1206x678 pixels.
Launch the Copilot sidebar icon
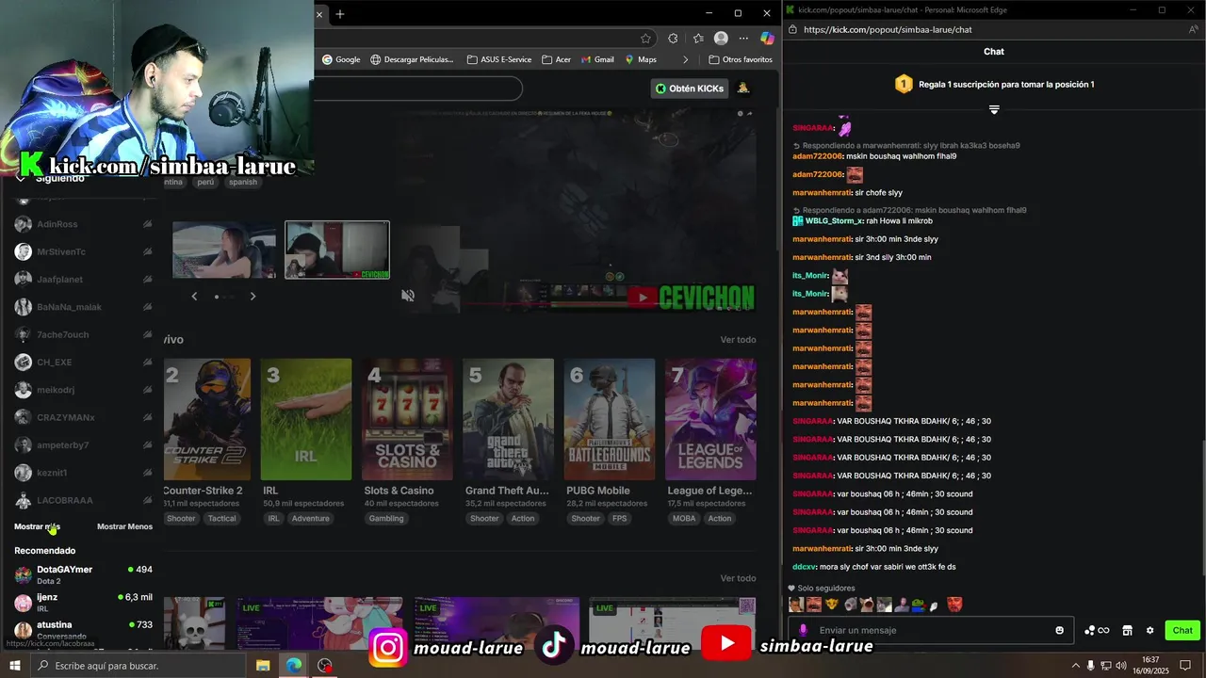pyautogui.click(x=767, y=39)
